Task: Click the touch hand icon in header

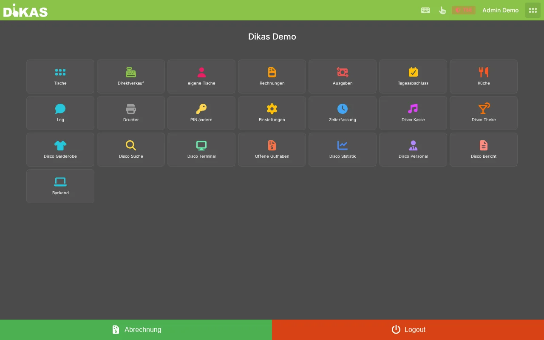Action: click(x=442, y=10)
